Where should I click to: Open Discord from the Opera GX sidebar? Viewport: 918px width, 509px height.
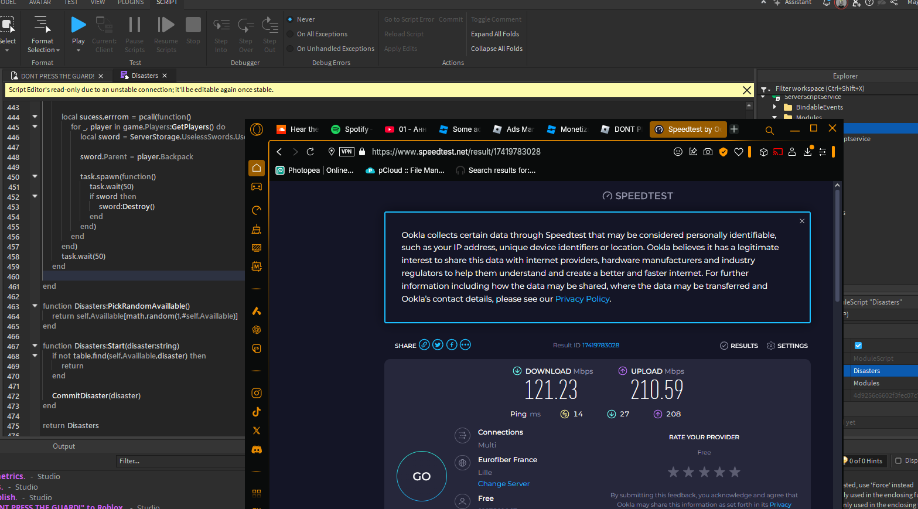point(256,449)
